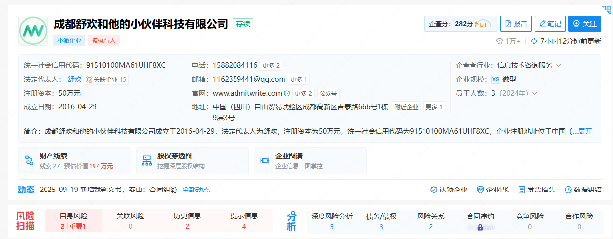Click the verified shield icon beside website

287,93
